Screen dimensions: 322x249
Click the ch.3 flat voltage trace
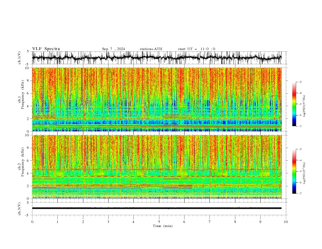pyautogui.click(x=157, y=208)
